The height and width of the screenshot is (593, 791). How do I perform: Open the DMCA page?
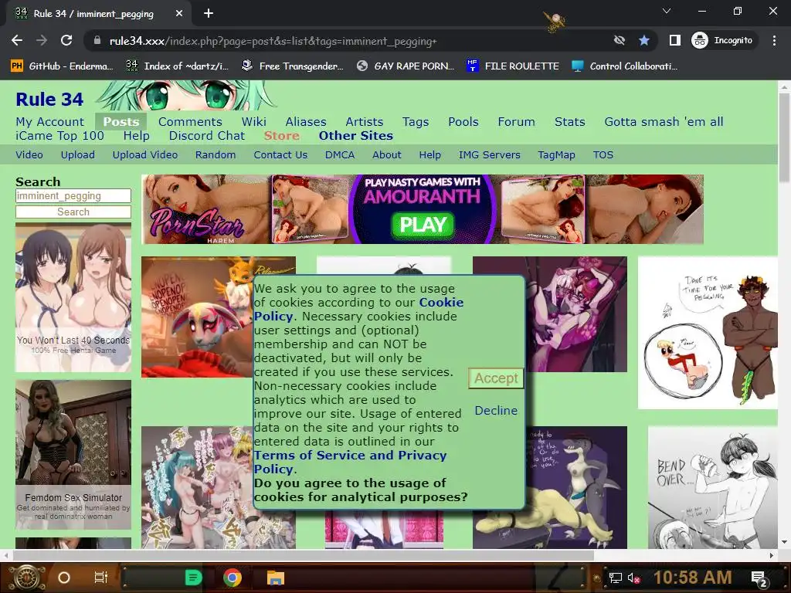(x=340, y=154)
